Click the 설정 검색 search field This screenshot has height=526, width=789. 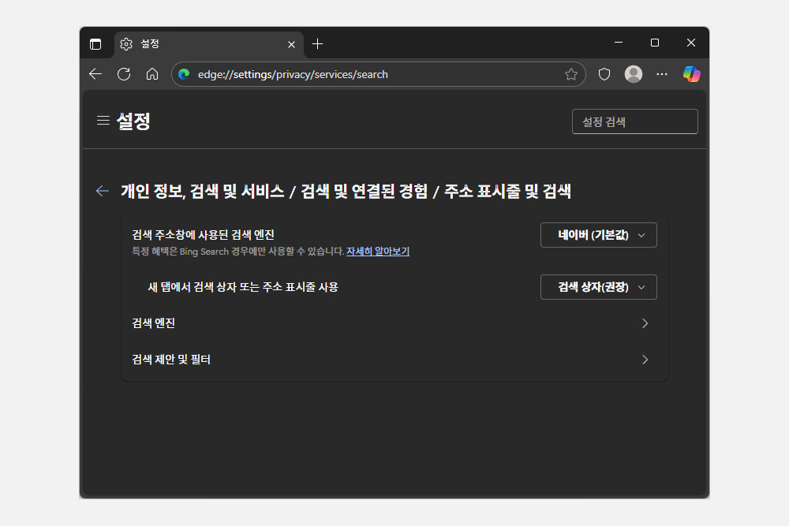634,121
